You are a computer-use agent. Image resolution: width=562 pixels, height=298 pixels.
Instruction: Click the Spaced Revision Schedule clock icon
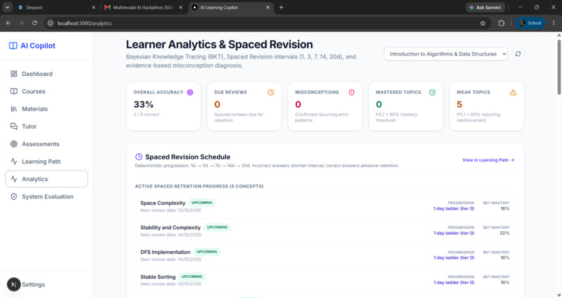point(139,157)
